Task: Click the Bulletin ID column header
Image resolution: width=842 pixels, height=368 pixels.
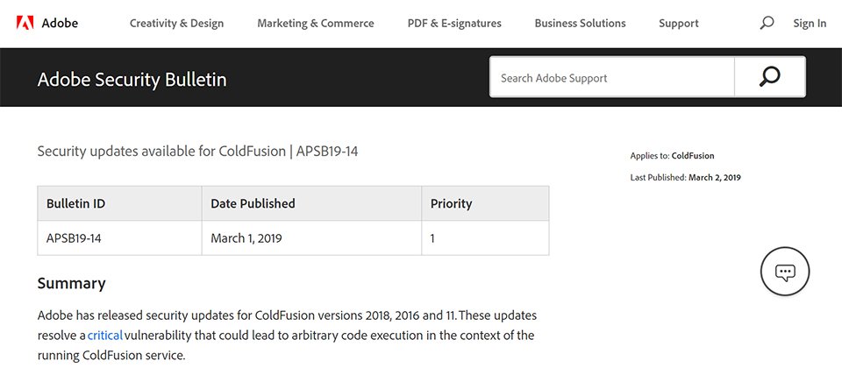Action: click(76, 203)
